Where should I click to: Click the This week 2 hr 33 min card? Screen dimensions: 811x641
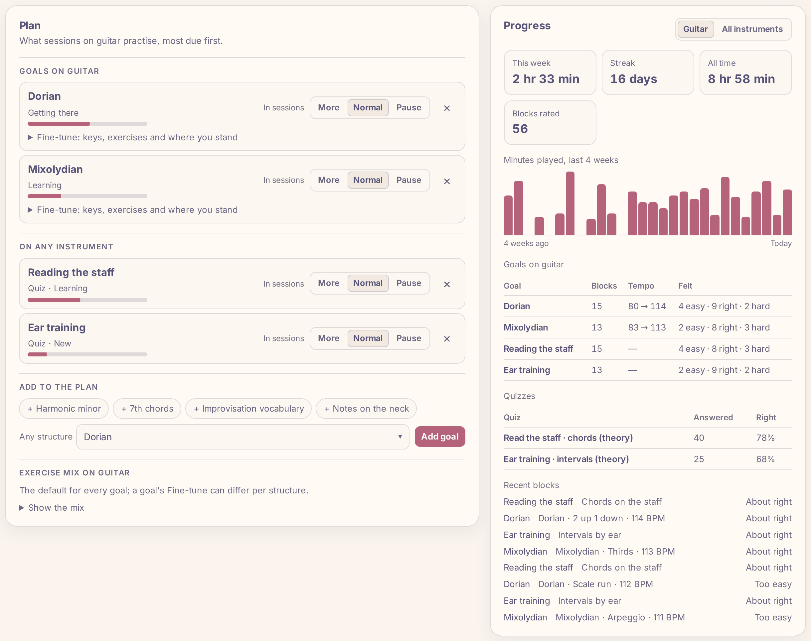click(x=550, y=72)
